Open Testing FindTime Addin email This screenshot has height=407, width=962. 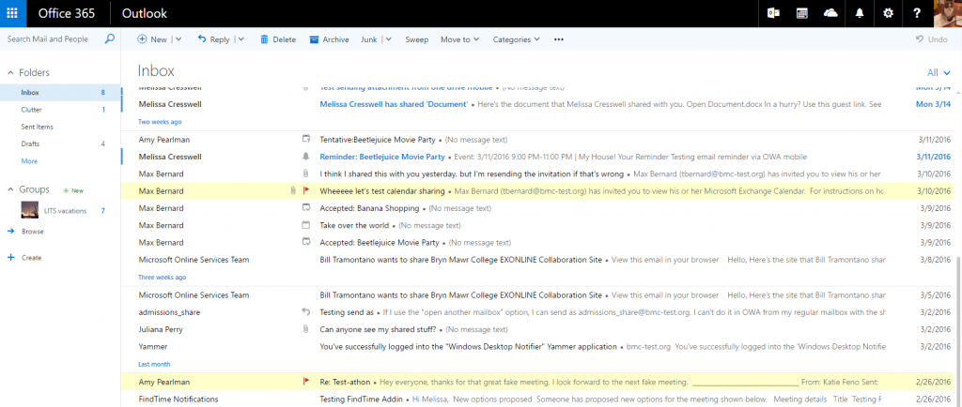(538, 399)
